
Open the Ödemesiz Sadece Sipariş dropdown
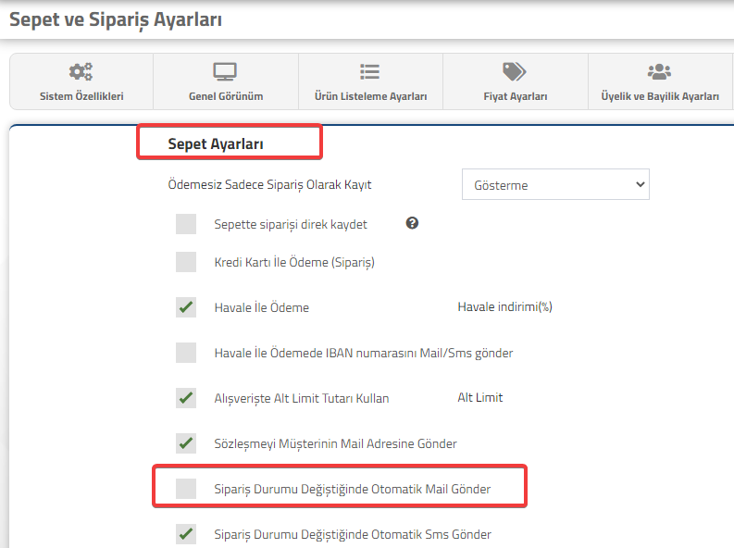tap(555, 184)
